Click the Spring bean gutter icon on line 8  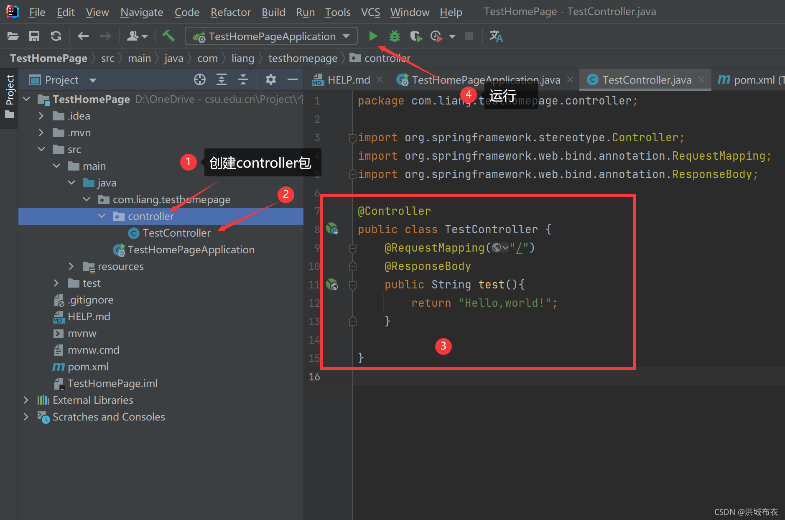pos(332,229)
